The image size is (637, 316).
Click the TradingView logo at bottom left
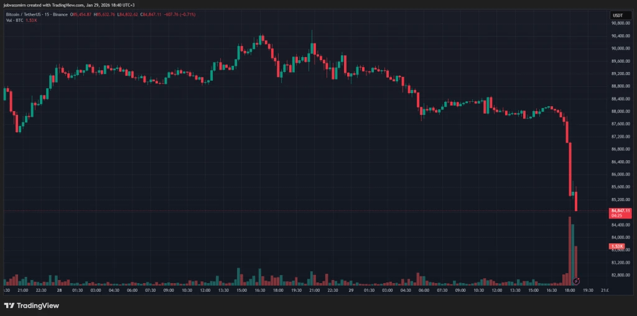click(32, 305)
